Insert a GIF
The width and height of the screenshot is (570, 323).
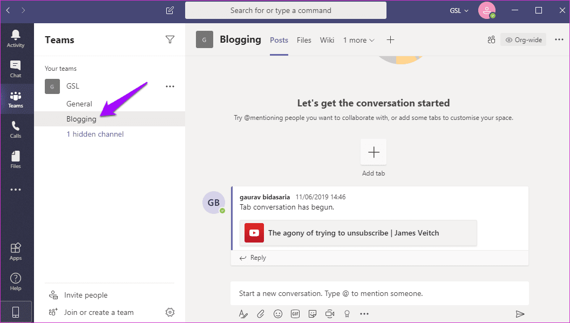click(295, 313)
